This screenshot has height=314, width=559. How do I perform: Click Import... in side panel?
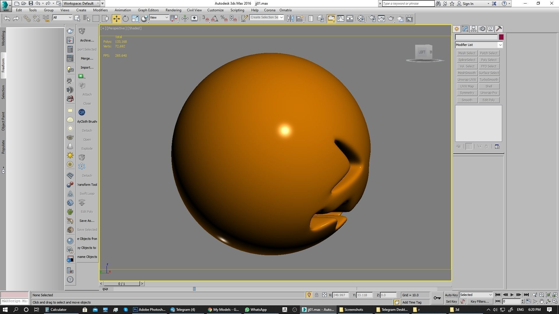(87, 67)
